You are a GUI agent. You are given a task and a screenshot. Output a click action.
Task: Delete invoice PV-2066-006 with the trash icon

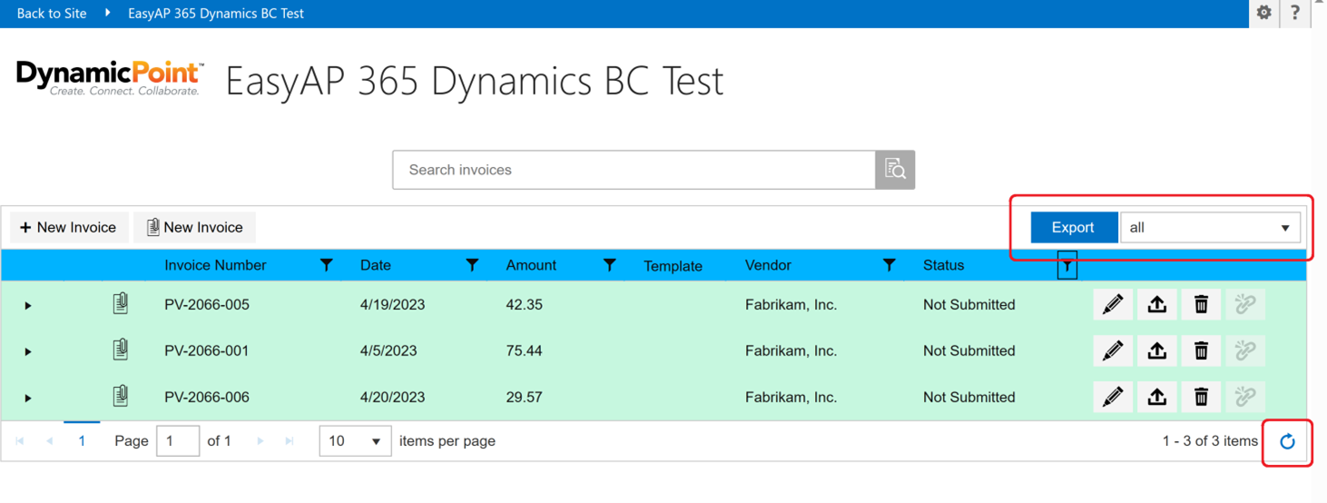click(1201, 397)
